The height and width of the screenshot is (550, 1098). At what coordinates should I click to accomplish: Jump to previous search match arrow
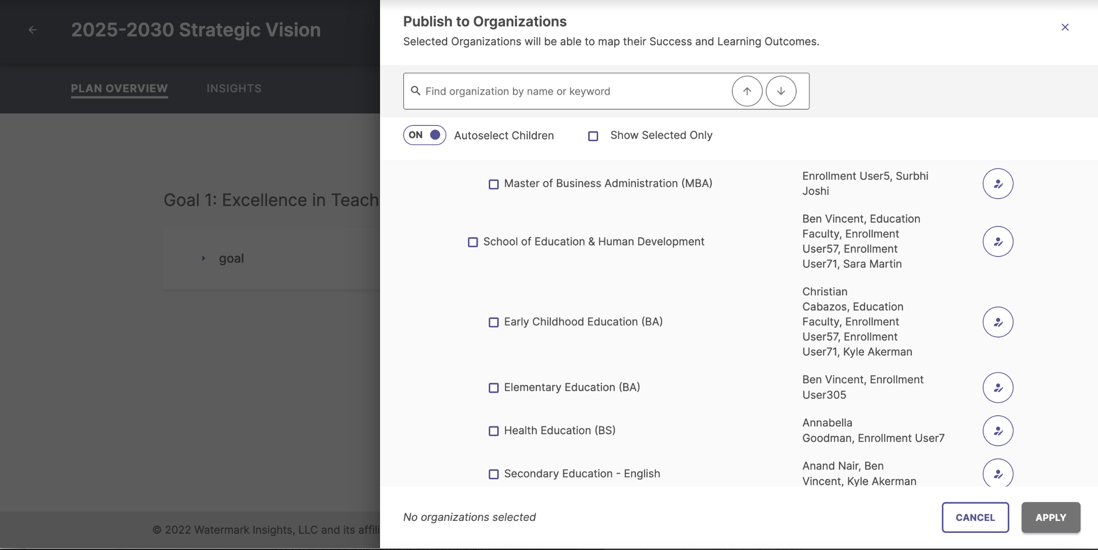point(747,91)
